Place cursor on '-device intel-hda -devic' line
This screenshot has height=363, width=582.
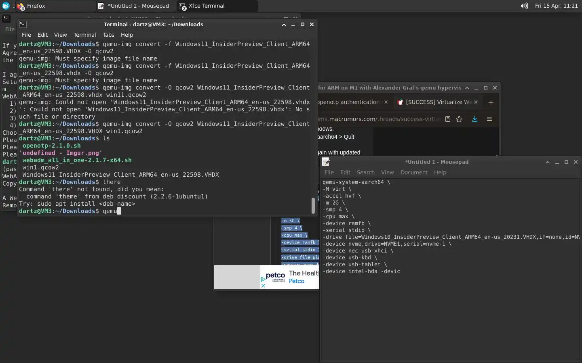click(x=361, y=271)
